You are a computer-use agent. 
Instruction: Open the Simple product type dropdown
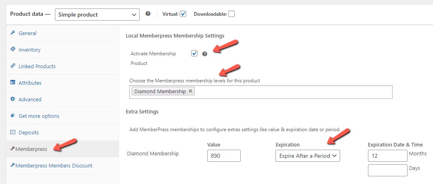pyautogui.click(x=97, y=15)
